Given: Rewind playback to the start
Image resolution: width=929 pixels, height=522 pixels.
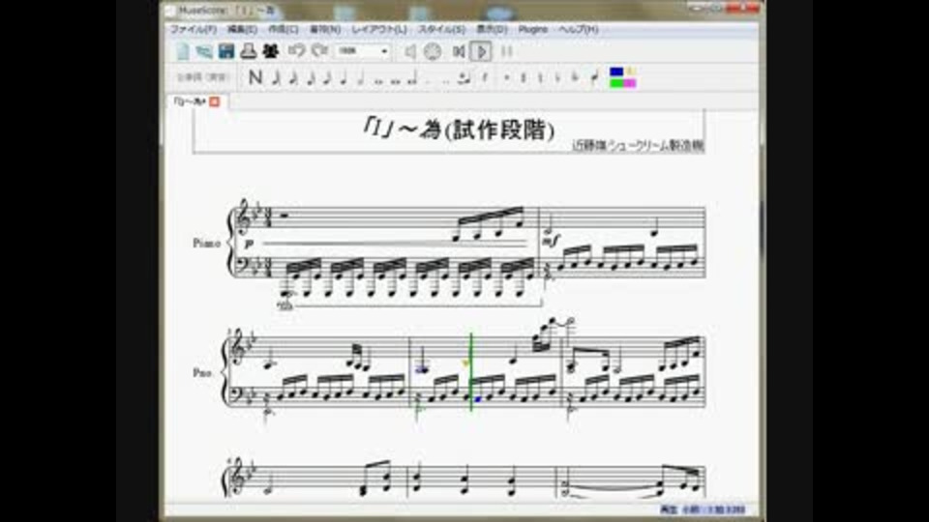Looking at the screenshot, I should (x=458, y=52).
